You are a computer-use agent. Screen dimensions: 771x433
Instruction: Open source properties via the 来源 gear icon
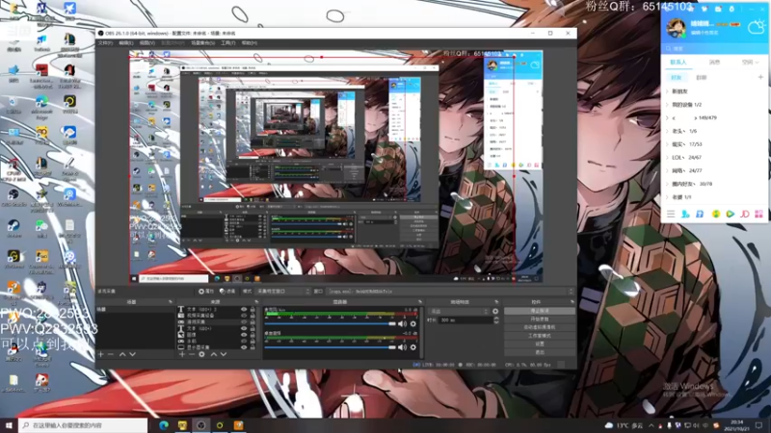coord(201,354)
